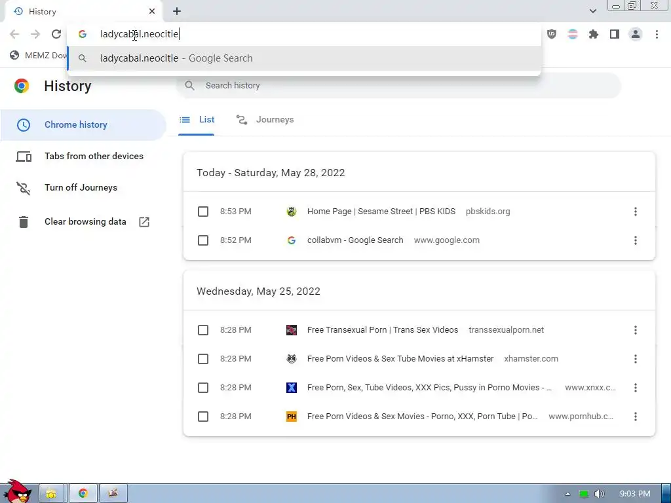Open more actions for pbskids.org entry

click(x=636, y=212)
